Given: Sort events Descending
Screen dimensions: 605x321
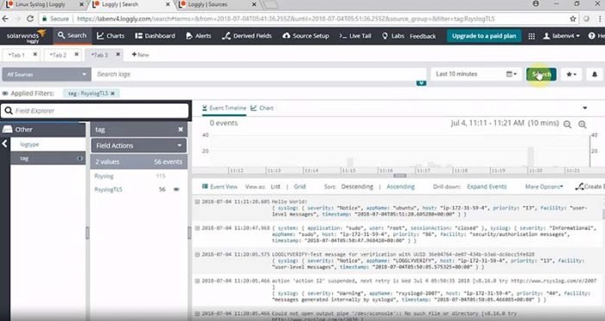Looking at the screenshot, I should click(x=357, y=187).
